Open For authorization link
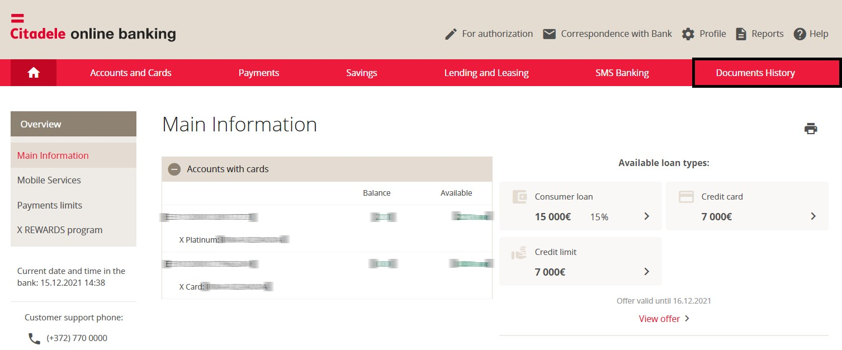The width and height of the screenshot is (842, 350). (498, 34)
